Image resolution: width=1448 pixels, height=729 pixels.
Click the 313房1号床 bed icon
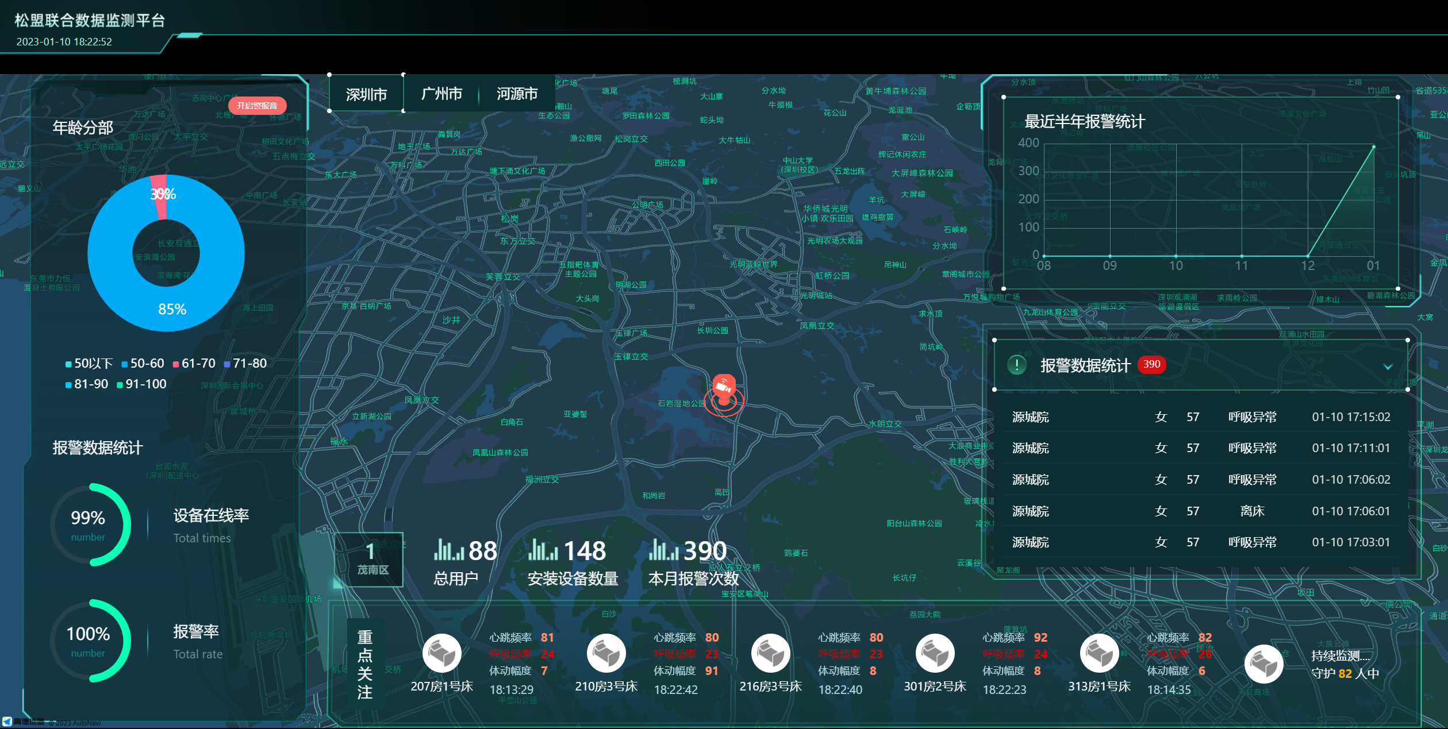[1100, 654]
